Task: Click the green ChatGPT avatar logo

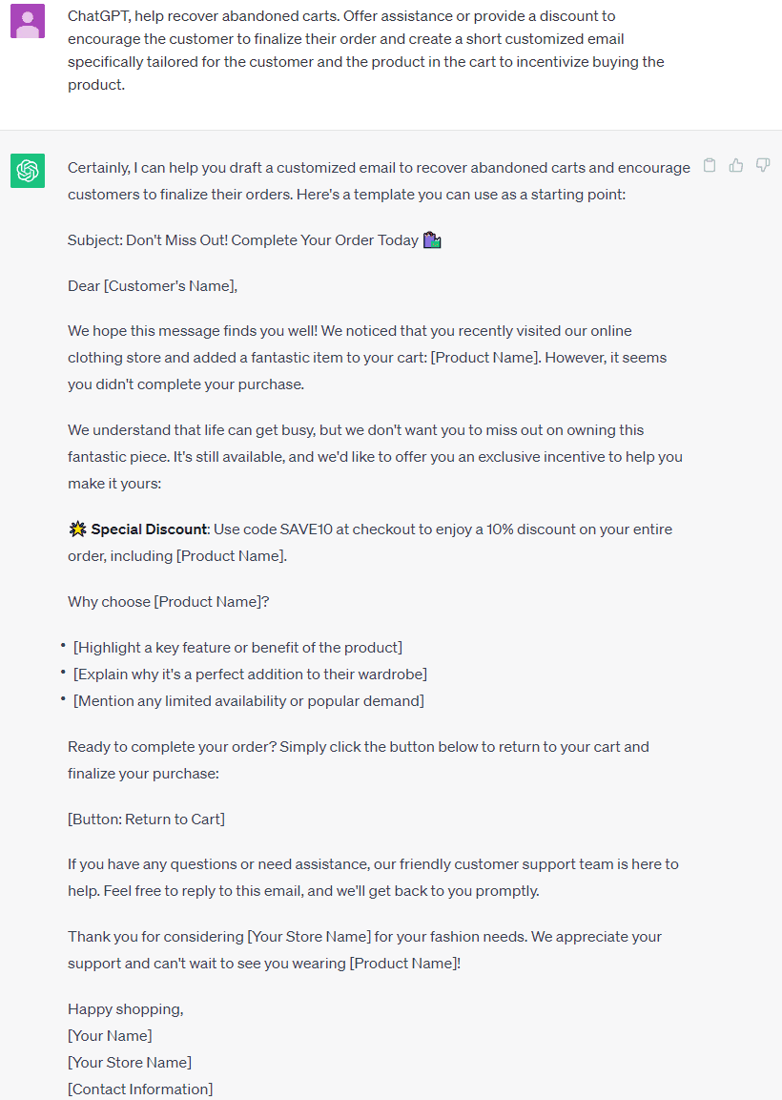Action: coord(28,171)
